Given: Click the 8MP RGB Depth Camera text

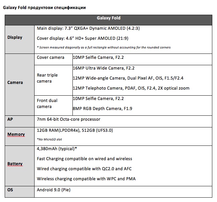Looking at the screenshot, I should tap(103, 109).
